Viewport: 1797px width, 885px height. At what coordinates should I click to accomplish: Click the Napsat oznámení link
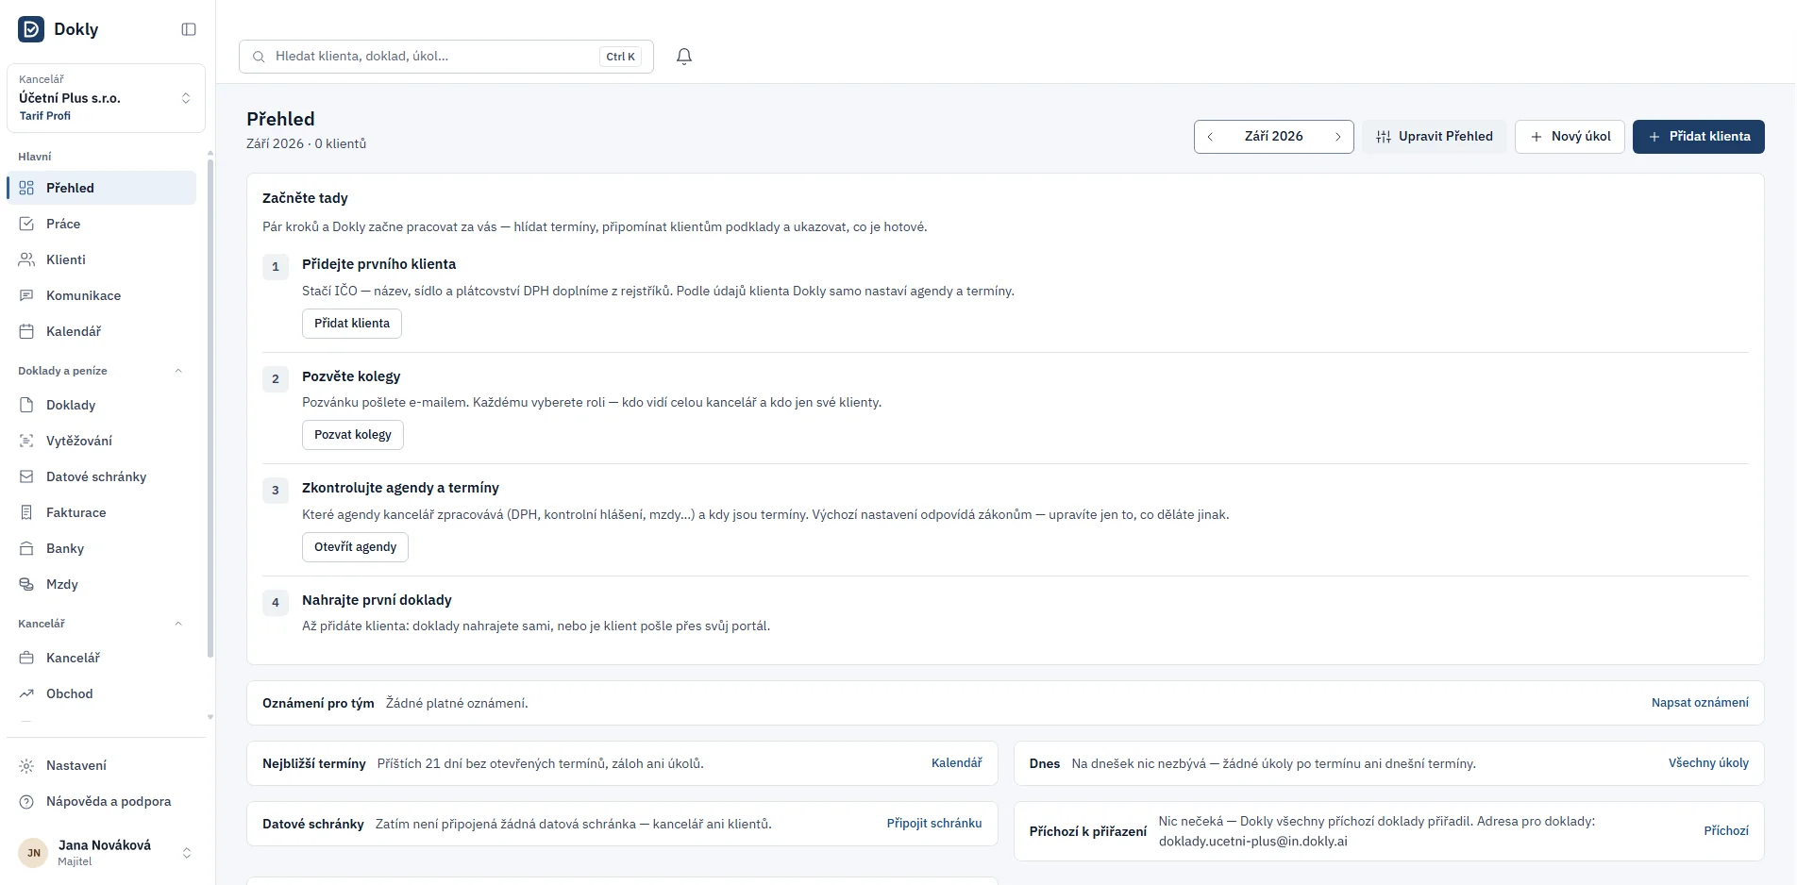[1699, 703]
